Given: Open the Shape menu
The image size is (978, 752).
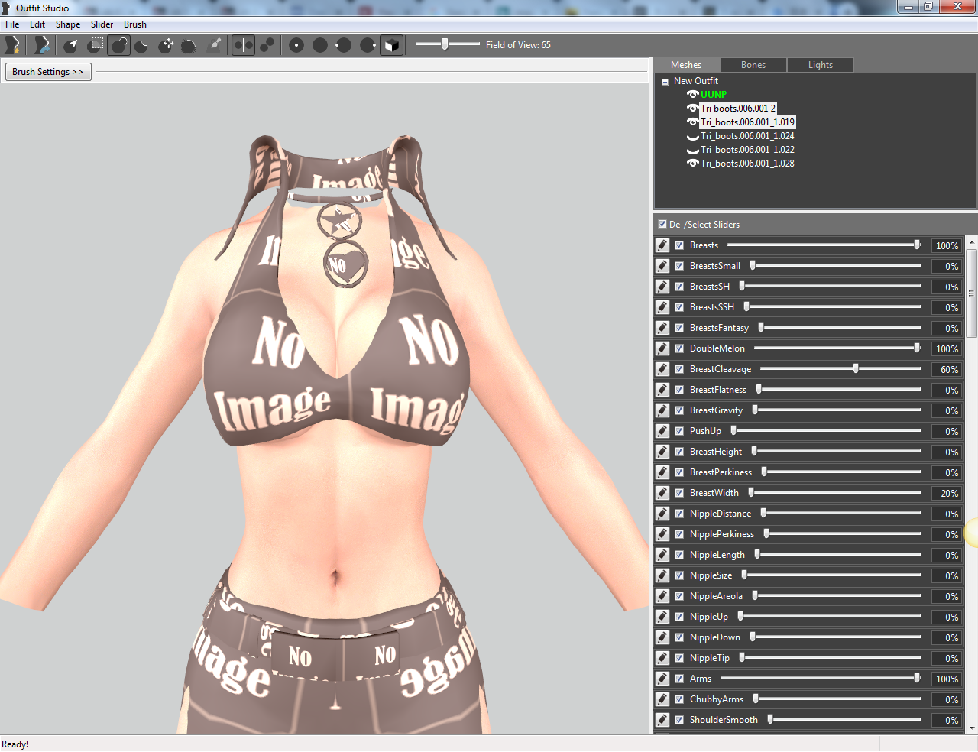Looking at the screenshot, I should click(x=68, y=24).
